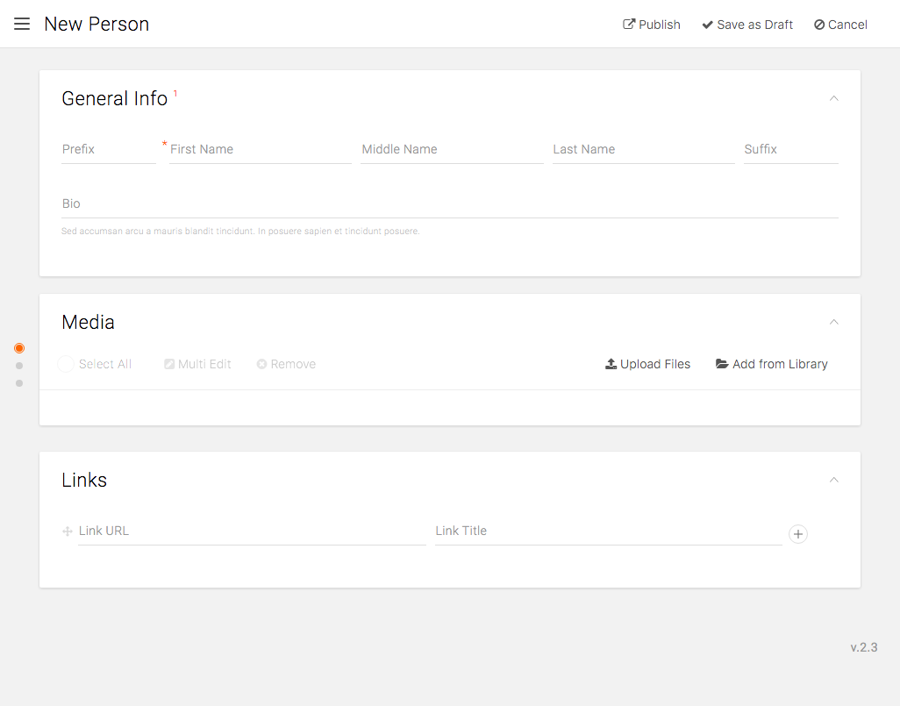
Task: Select the second section navigation dot
Action: point(19,366)
